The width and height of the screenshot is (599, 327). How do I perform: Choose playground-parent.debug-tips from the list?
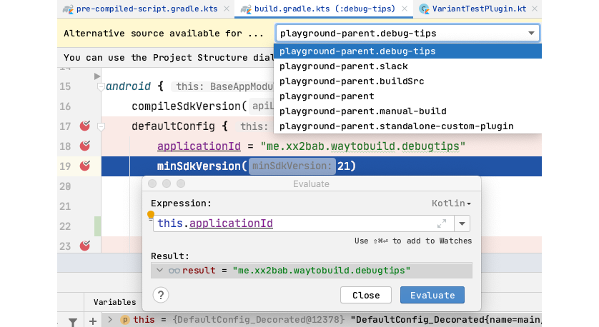(407, 51)
